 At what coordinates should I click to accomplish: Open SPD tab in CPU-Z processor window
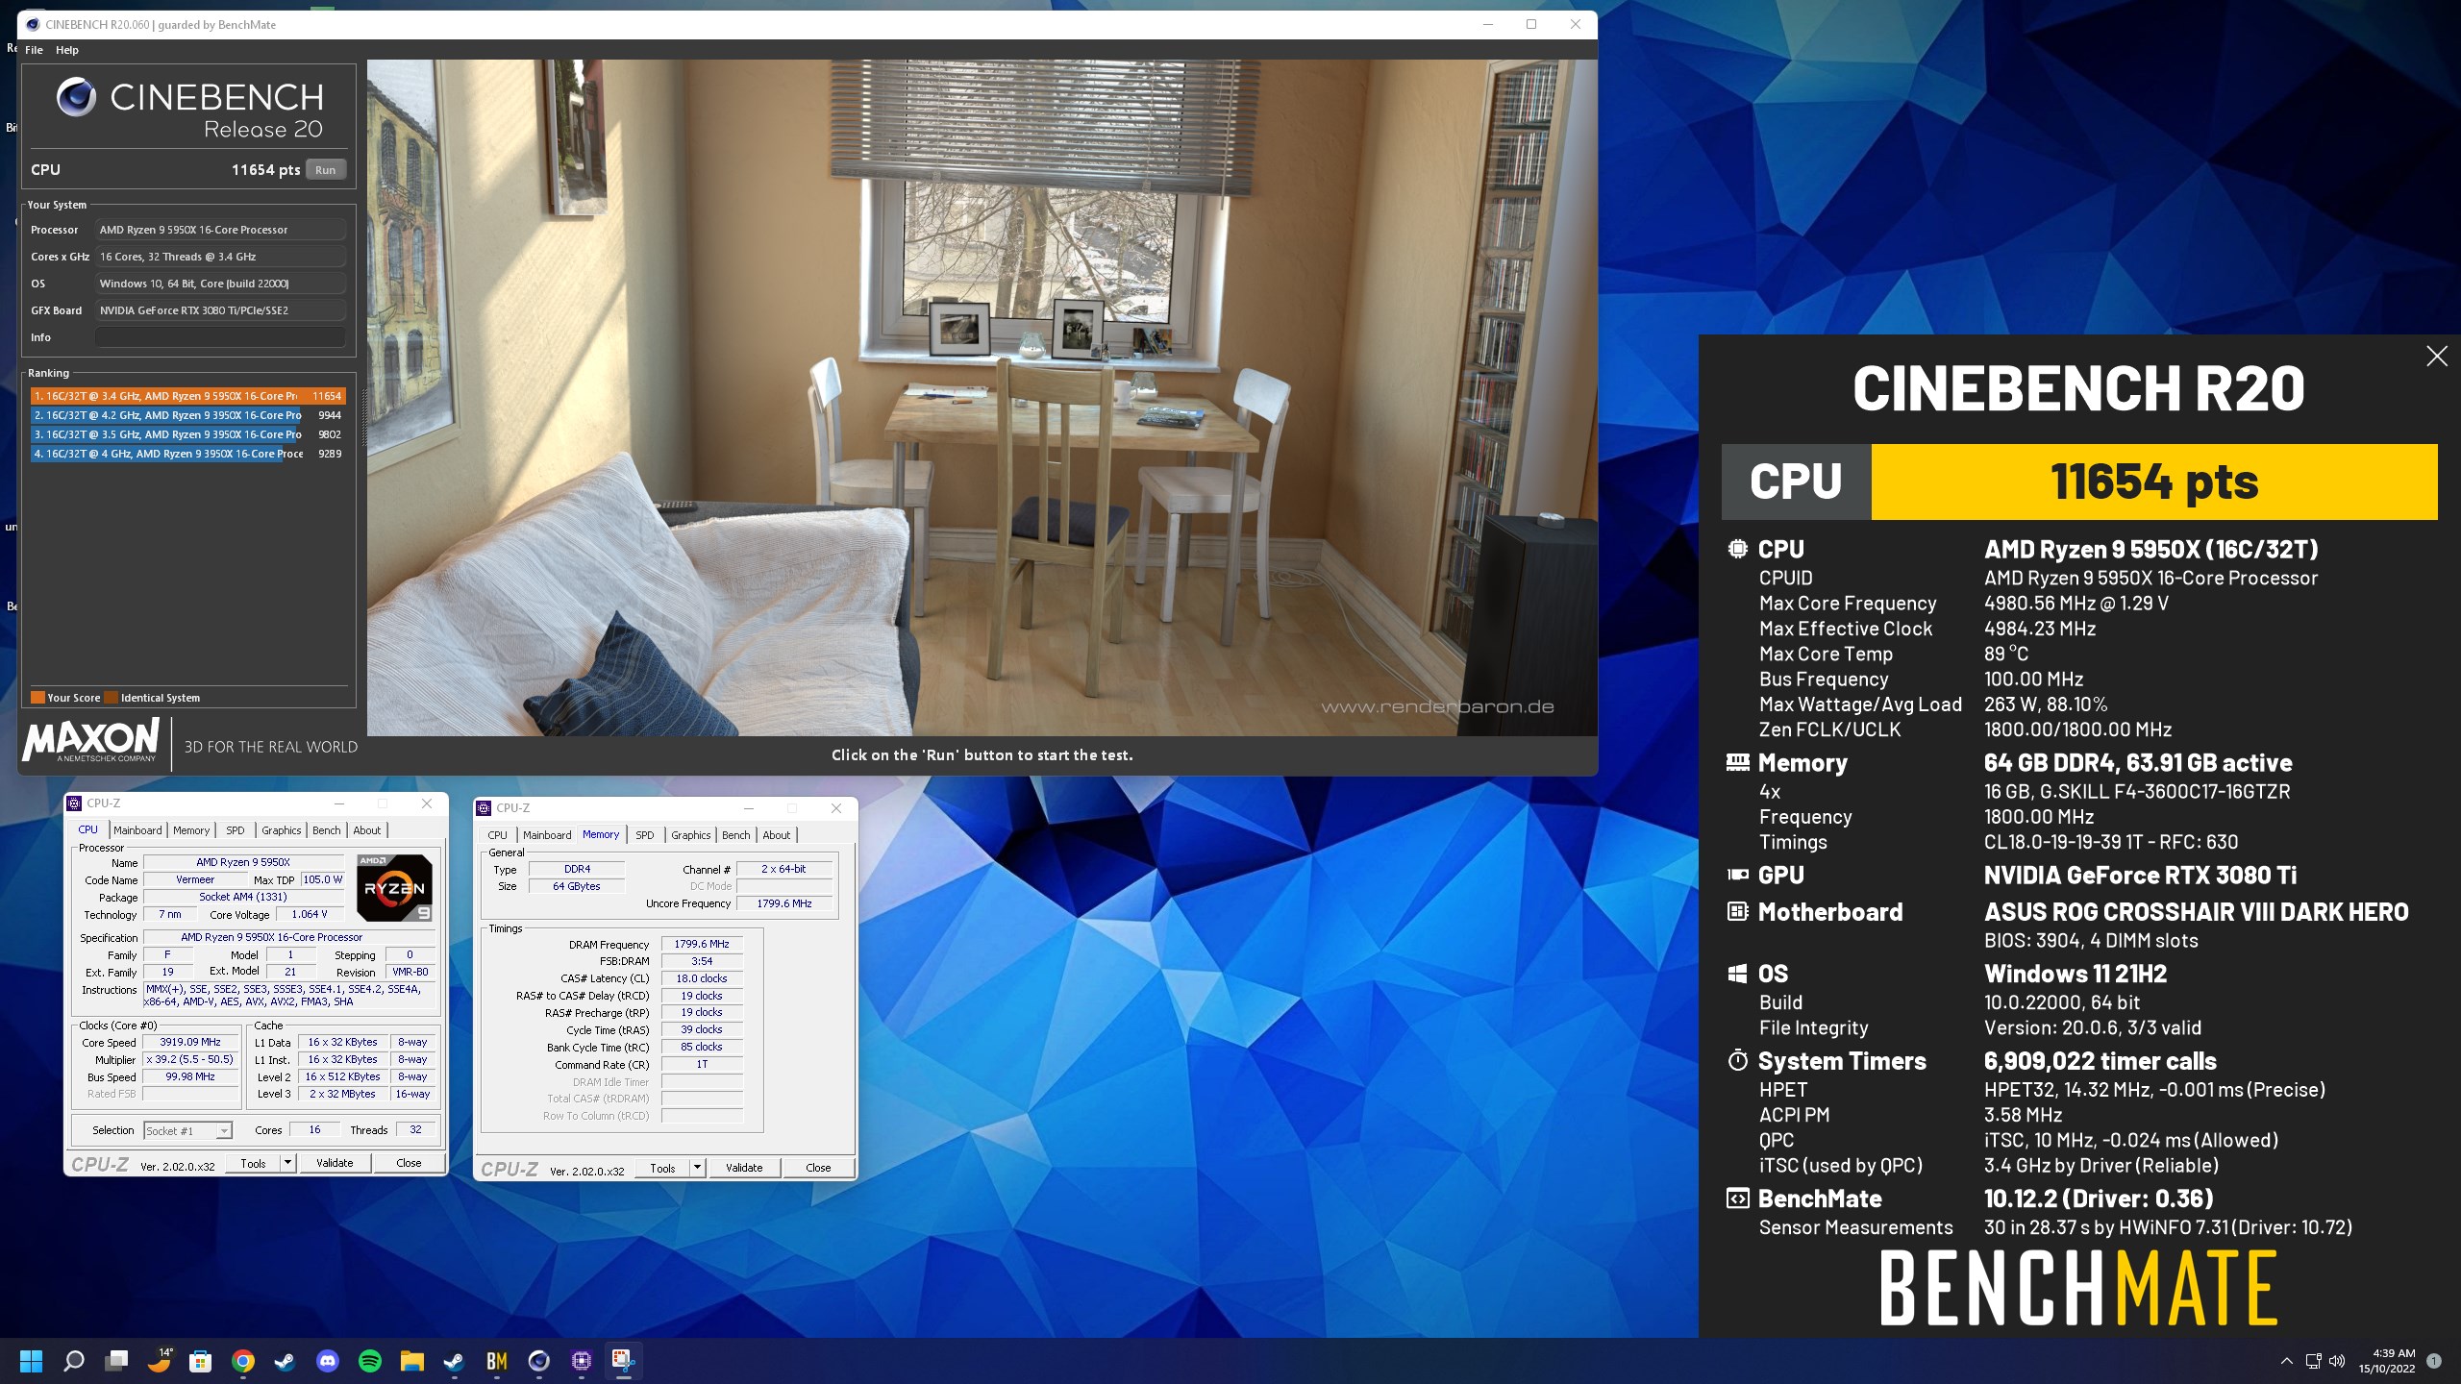(x=236, y=830)
